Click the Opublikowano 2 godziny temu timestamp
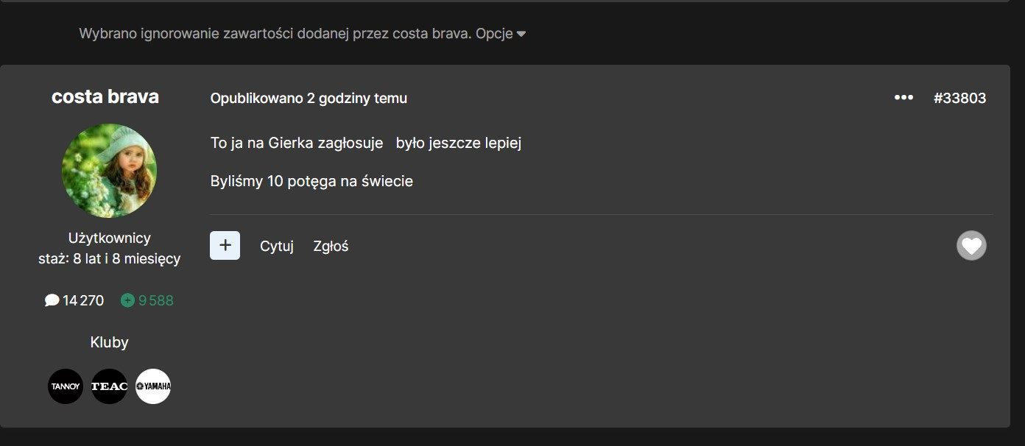Screen dimensions: 1025x446 click(x=309, y=99)
